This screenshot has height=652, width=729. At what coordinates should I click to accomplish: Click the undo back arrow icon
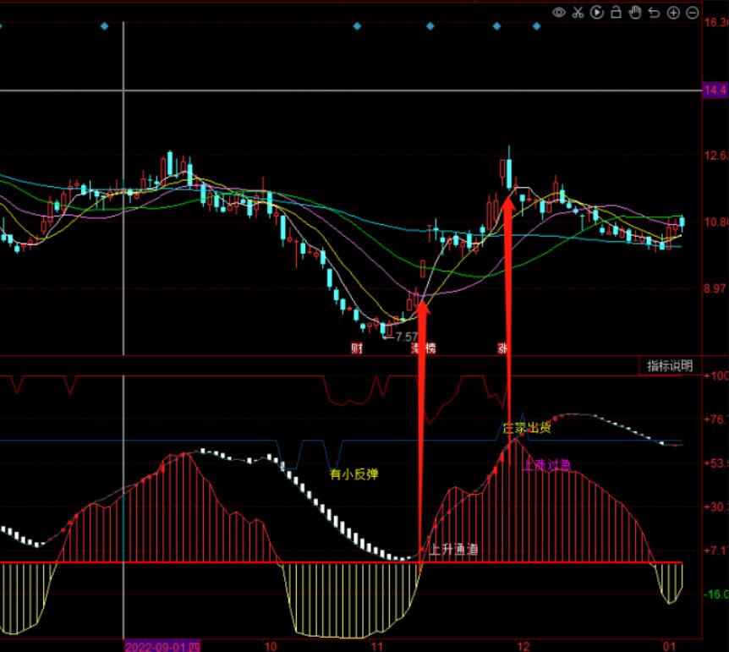(x=654, y=12)
